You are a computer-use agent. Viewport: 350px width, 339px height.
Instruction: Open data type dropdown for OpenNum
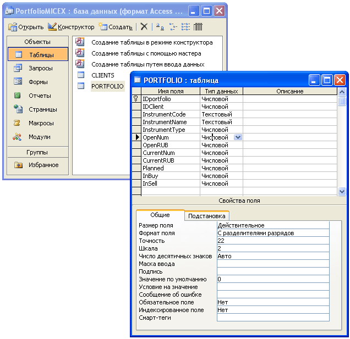pos(238,137)
